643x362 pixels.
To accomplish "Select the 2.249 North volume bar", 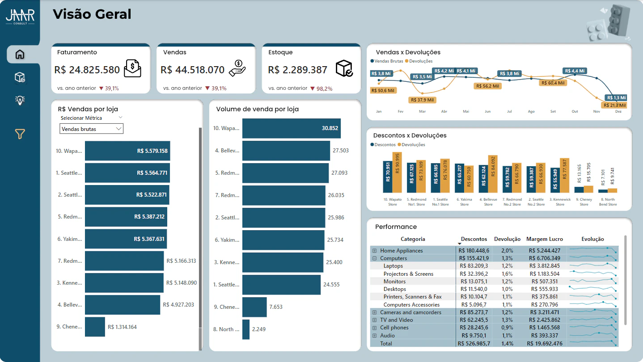I will click(246, 329).
